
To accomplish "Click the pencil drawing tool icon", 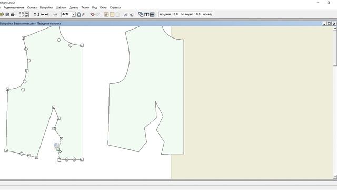I will [x=126, y=14].
